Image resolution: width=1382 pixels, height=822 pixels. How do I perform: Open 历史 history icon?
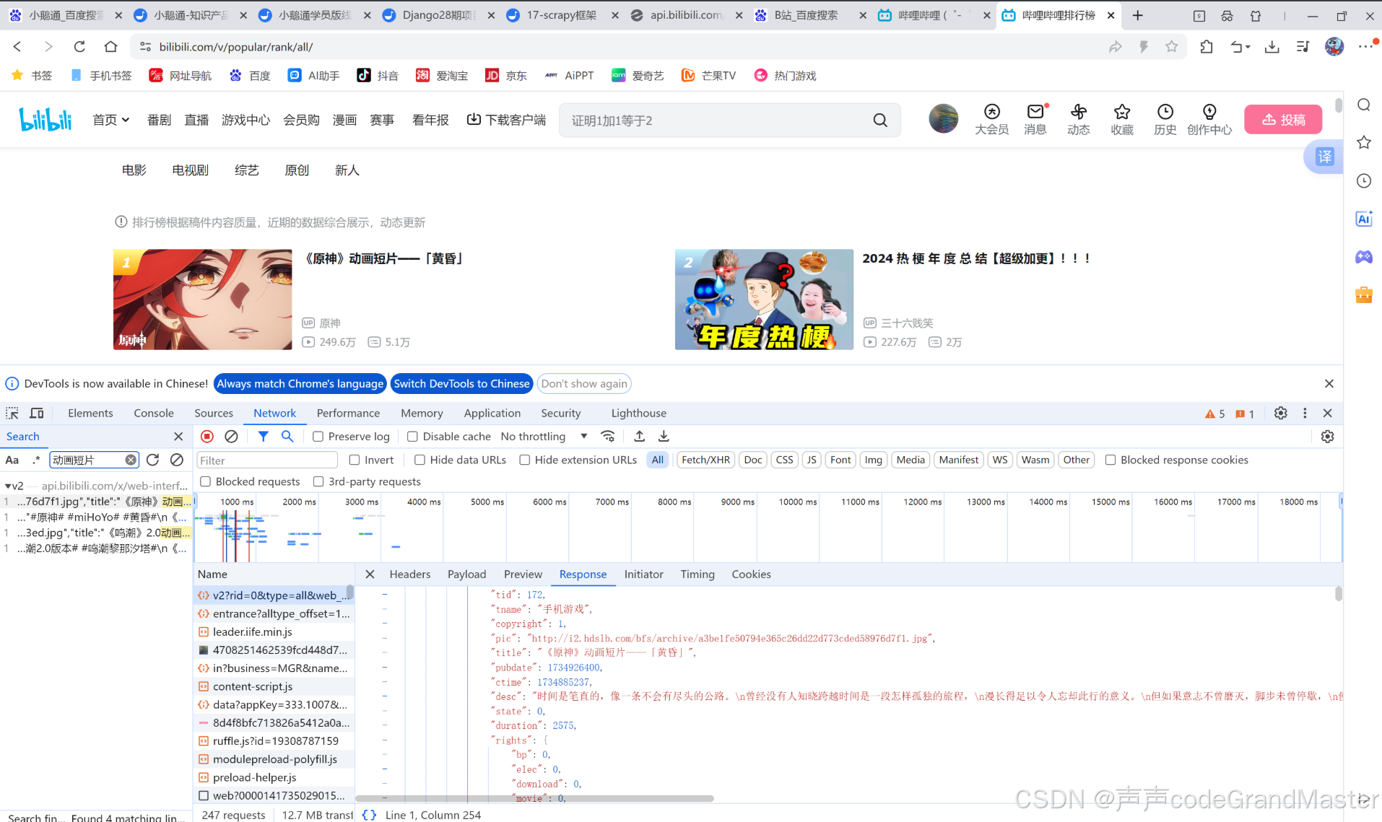[1165, 119]
